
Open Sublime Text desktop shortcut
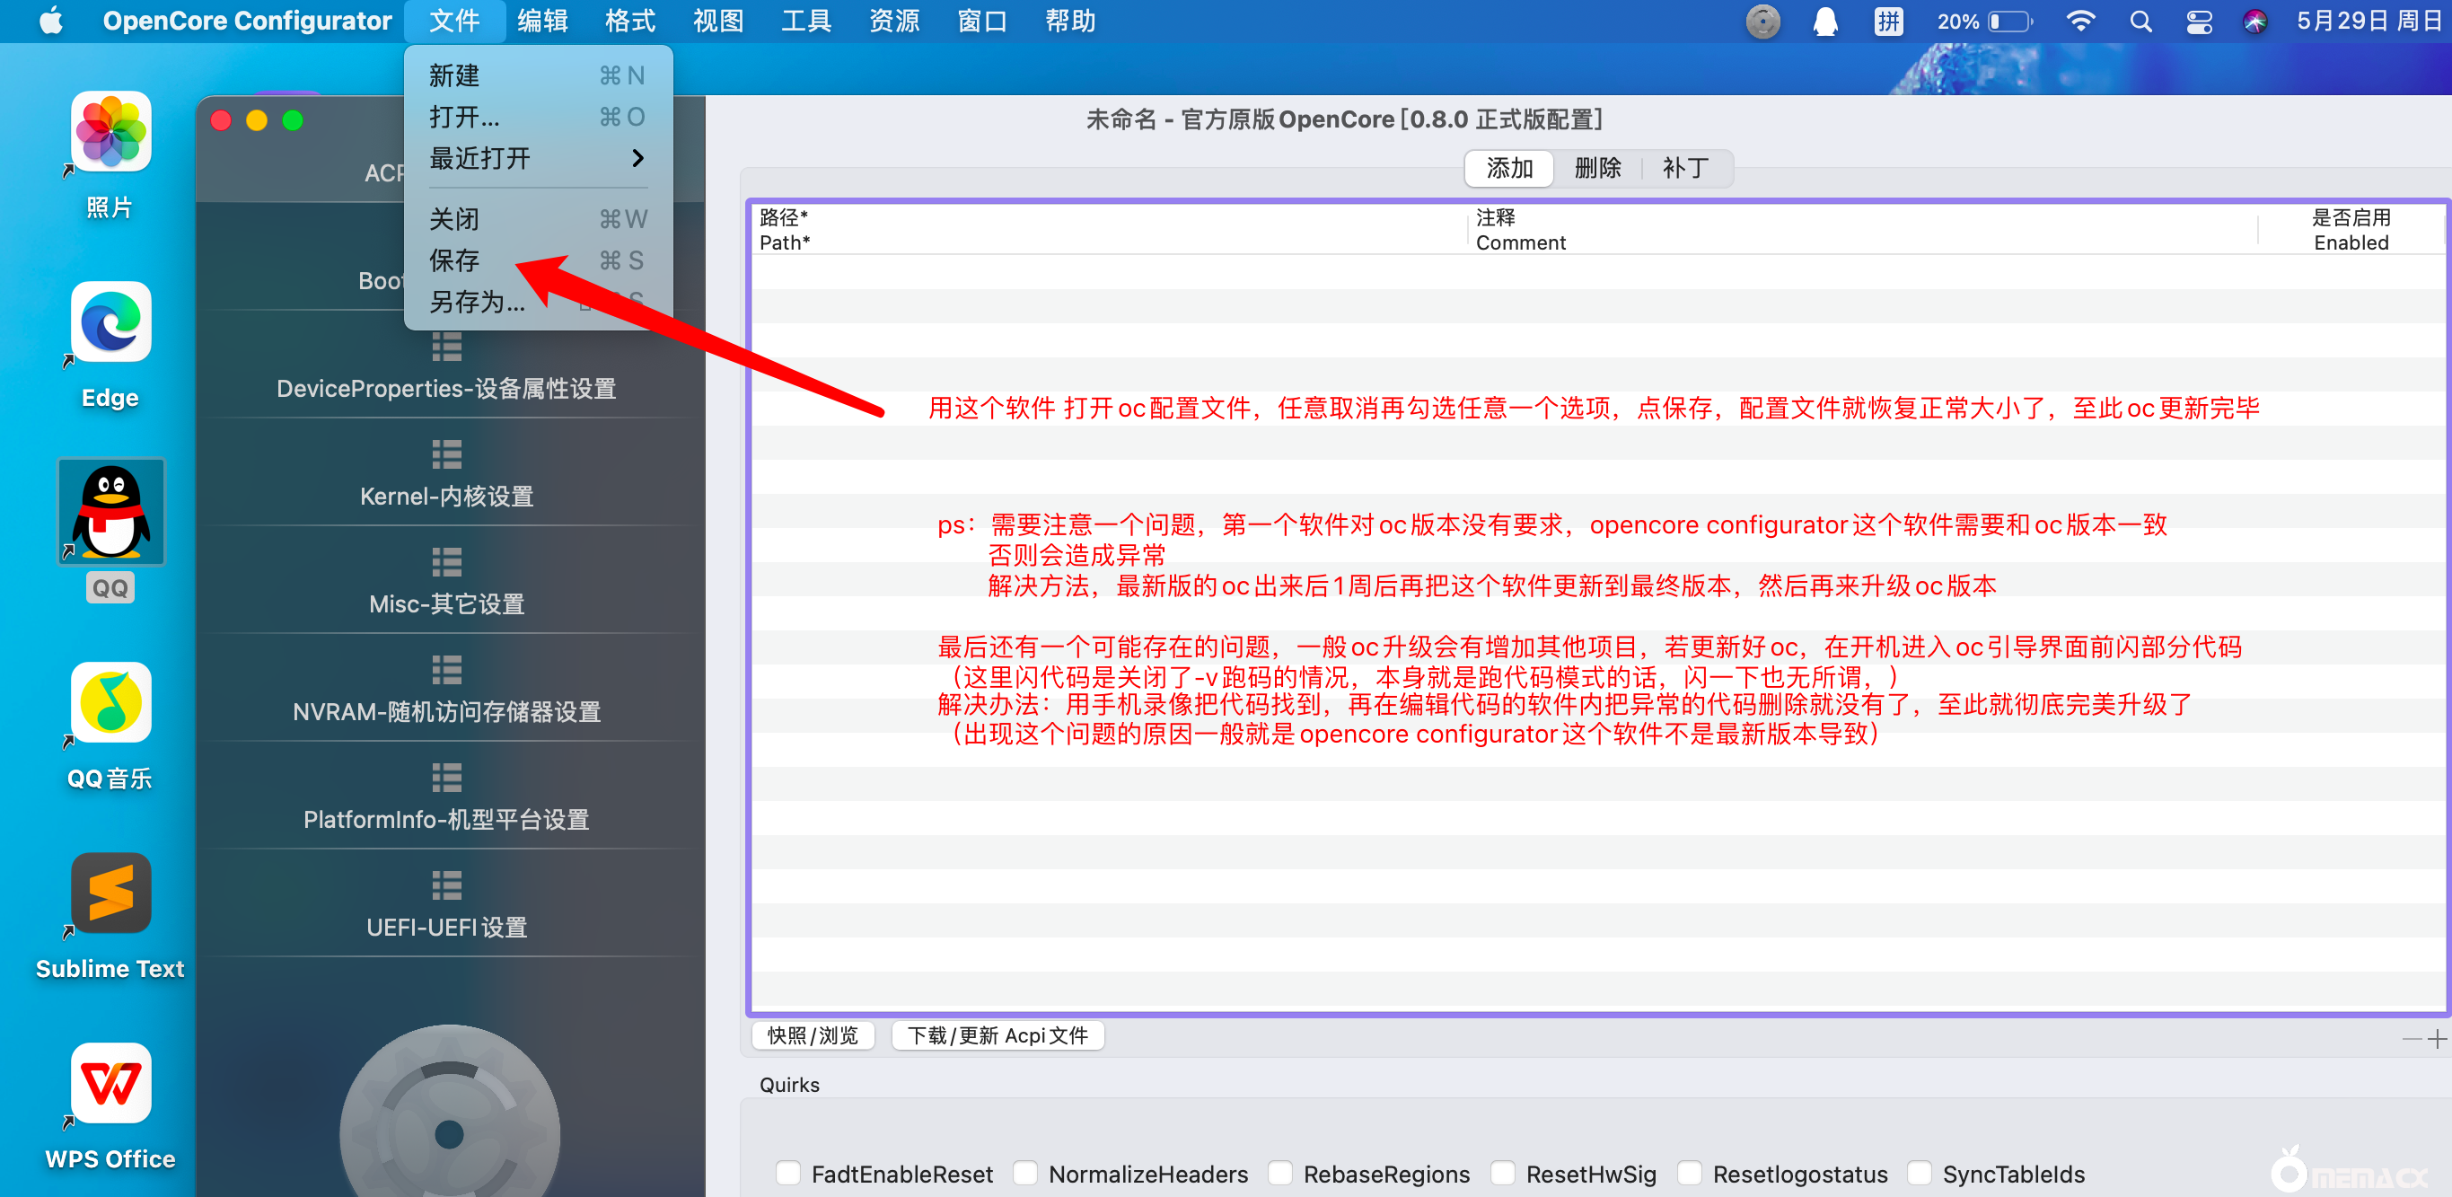tap(110, 894)
